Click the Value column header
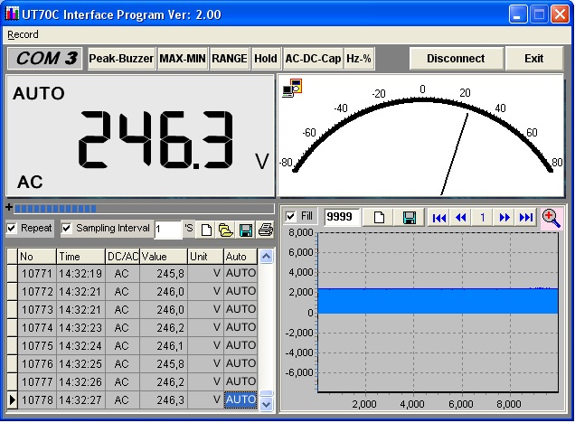Image resolution: width=575 pixels, height=423 pixels. pos(164,256)
